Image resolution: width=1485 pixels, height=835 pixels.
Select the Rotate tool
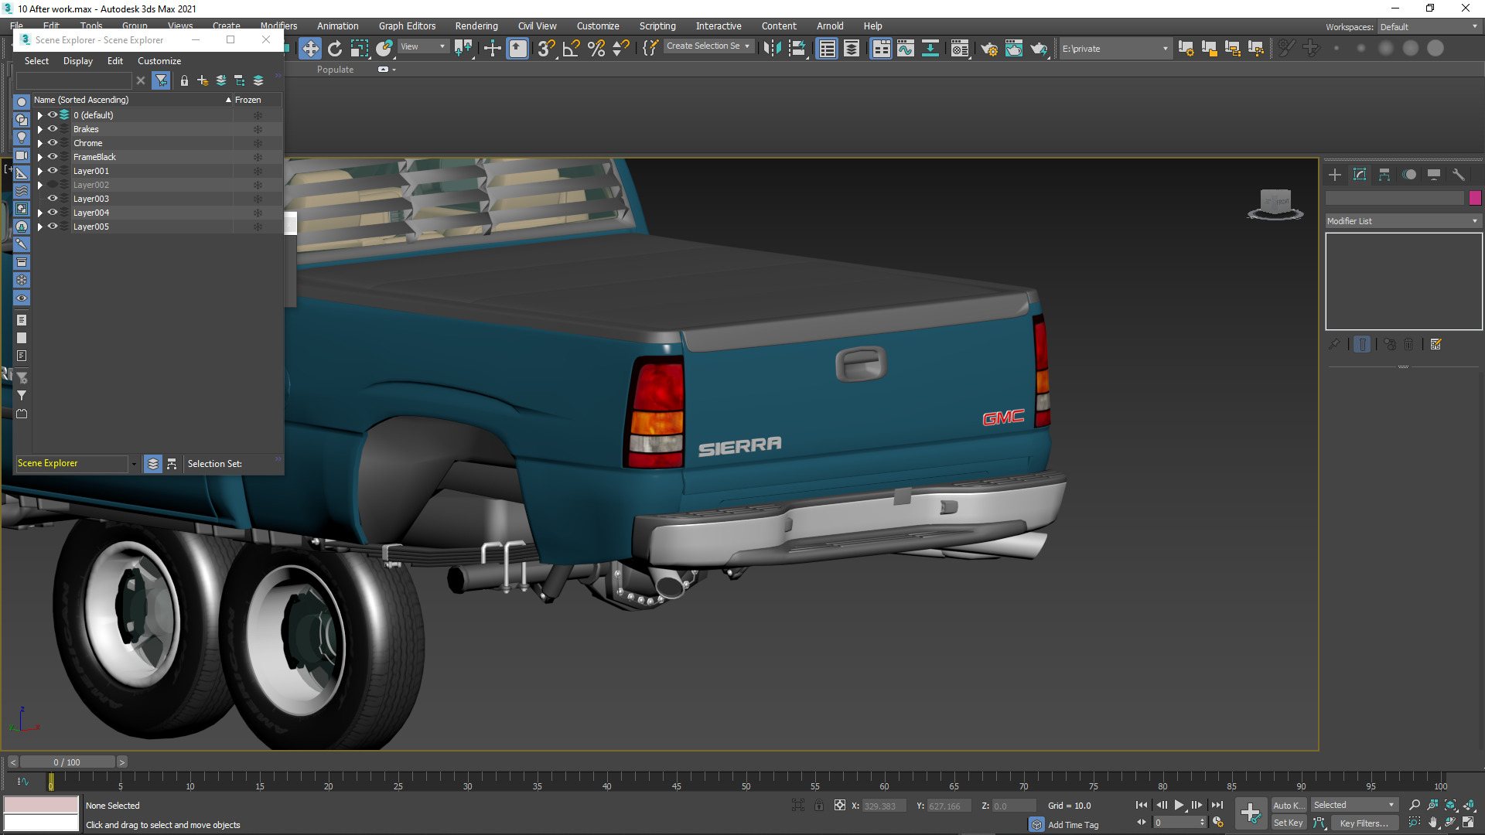pyautogui.click(x=335, y=49)
